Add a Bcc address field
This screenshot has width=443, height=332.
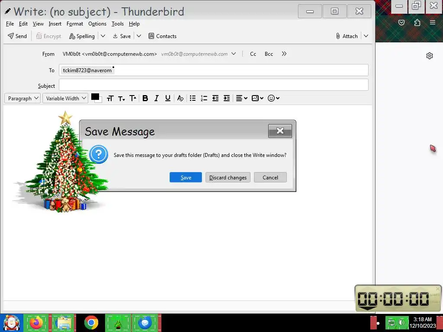coord(269,54)
